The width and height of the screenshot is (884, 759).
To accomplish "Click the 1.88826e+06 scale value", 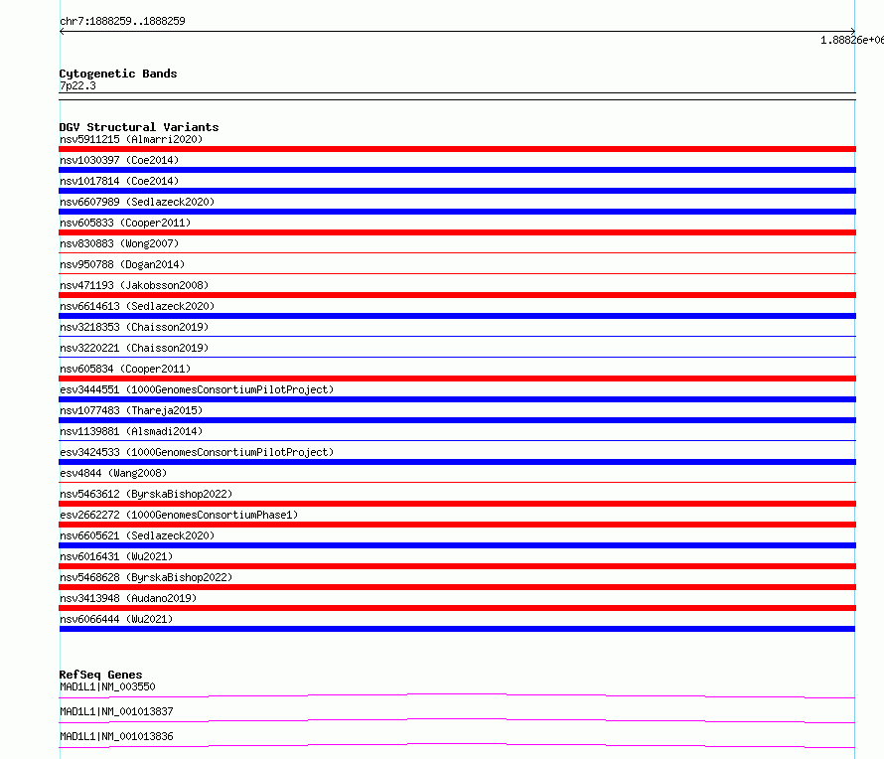I will coord(852,40).
